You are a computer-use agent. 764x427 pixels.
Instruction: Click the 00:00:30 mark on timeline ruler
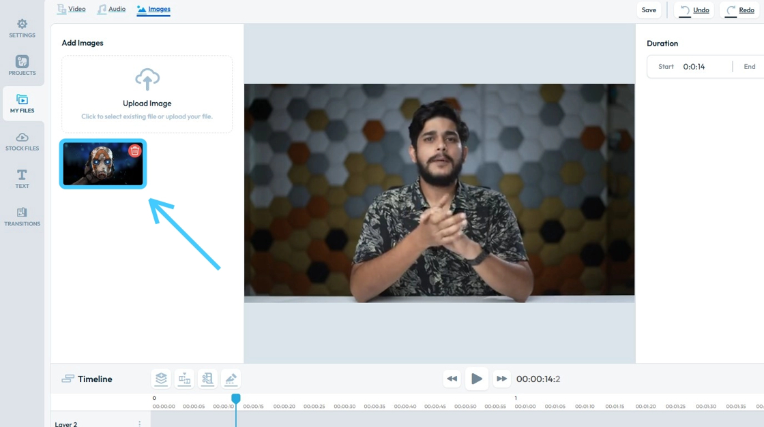(344, 406)
